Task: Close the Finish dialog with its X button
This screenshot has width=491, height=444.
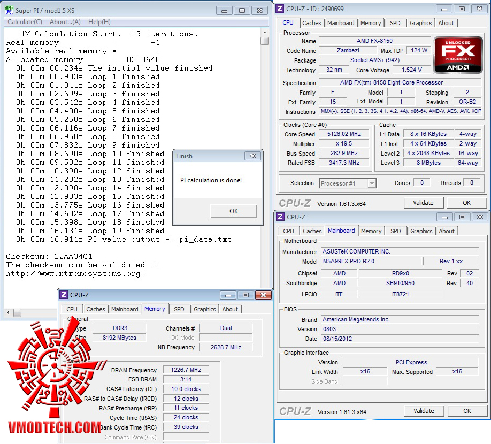Action: click(252, 156)
